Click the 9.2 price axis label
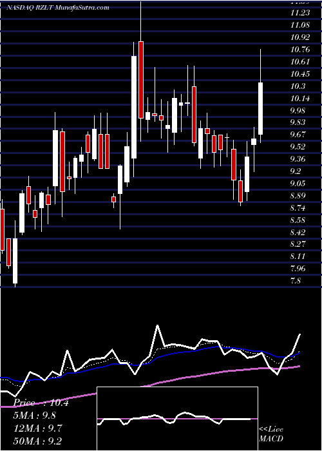The height and width of the screenshot is (451, 322). pyautogui.click(x=296, y=171)
